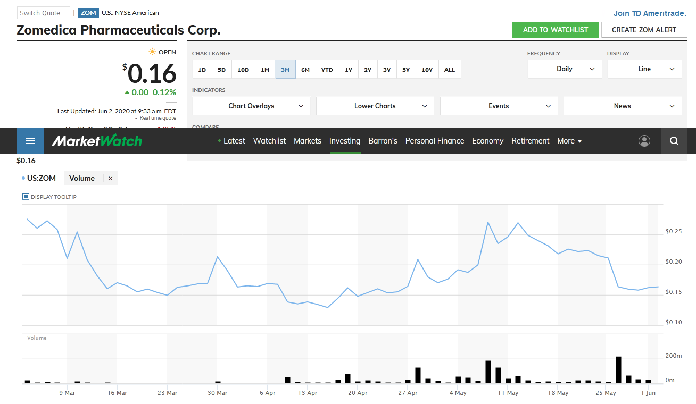Select the 1Y chart range
The image size is (696, 404).
[x=349, y=70]
